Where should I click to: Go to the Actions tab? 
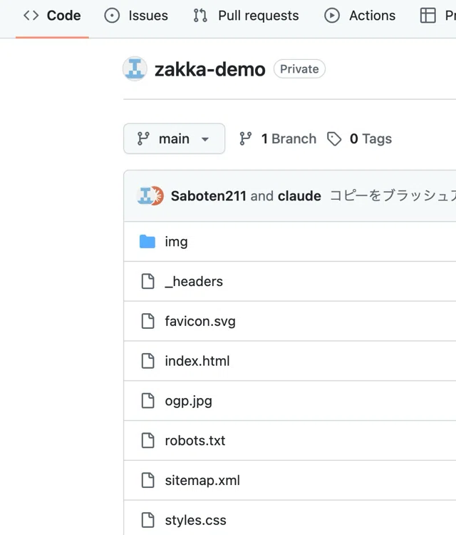click(x=360, y=16)
